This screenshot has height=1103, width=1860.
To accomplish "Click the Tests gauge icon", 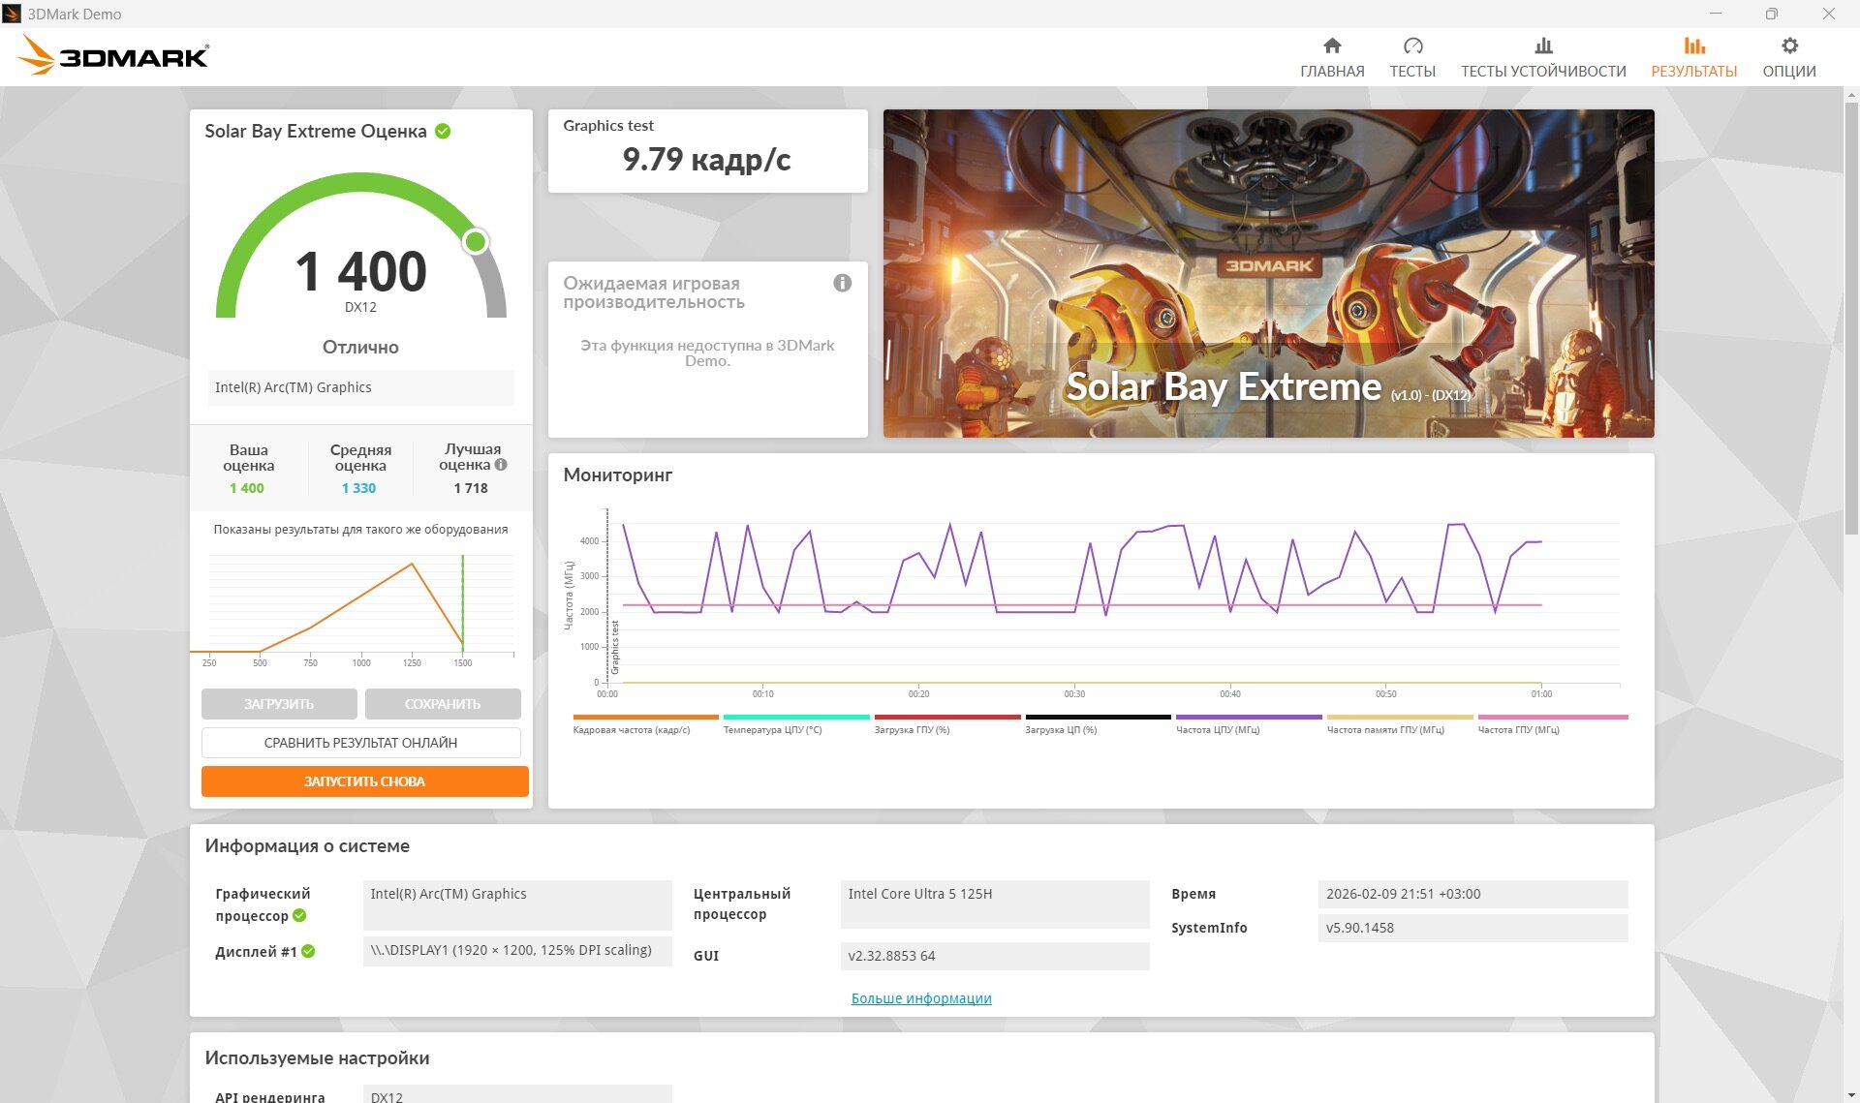I will tap(1412, 46).
